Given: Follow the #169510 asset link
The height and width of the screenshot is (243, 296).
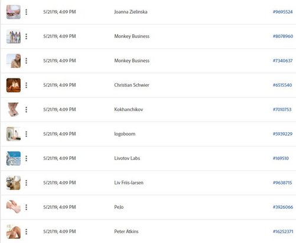Looking at the screenshot, I should [x=281, y=158].
